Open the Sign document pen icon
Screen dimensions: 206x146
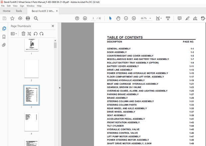[x=195, y=18]
